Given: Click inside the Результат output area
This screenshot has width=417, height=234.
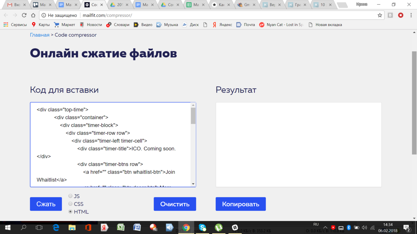Looking at the screenshot, I should click(x=298, y=144).
